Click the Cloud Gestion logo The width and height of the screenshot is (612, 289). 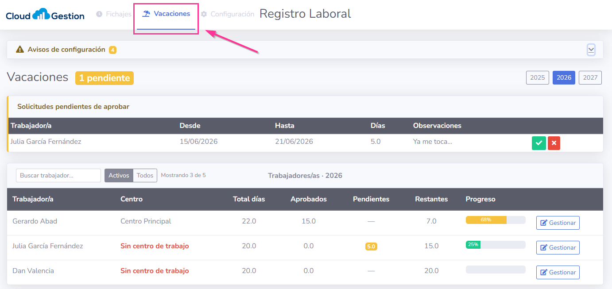(45, 15)
